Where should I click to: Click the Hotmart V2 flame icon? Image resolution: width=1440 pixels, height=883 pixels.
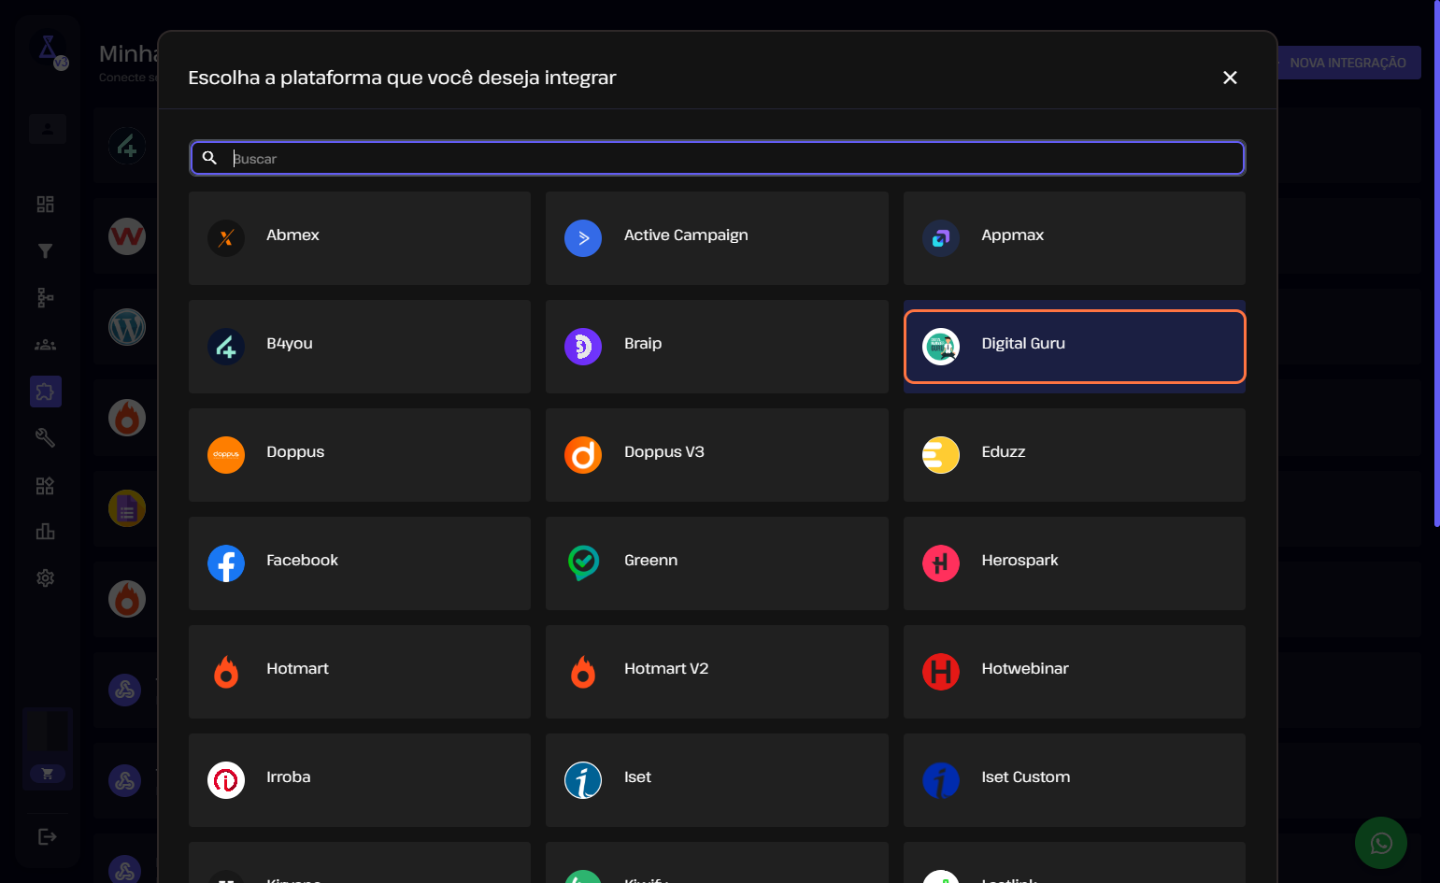(x=583, y=672)
